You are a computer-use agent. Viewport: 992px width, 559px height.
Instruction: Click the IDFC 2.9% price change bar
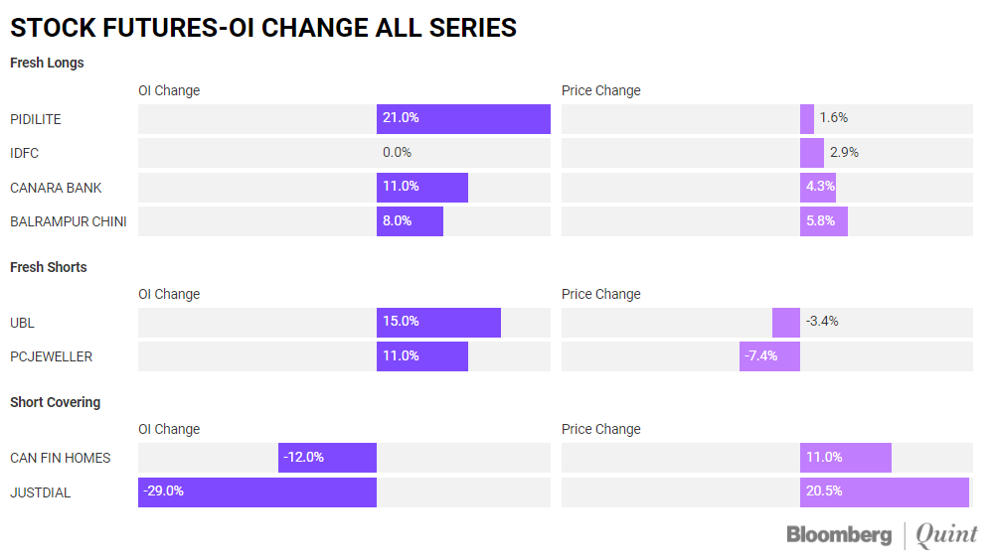tap(812, 153)
